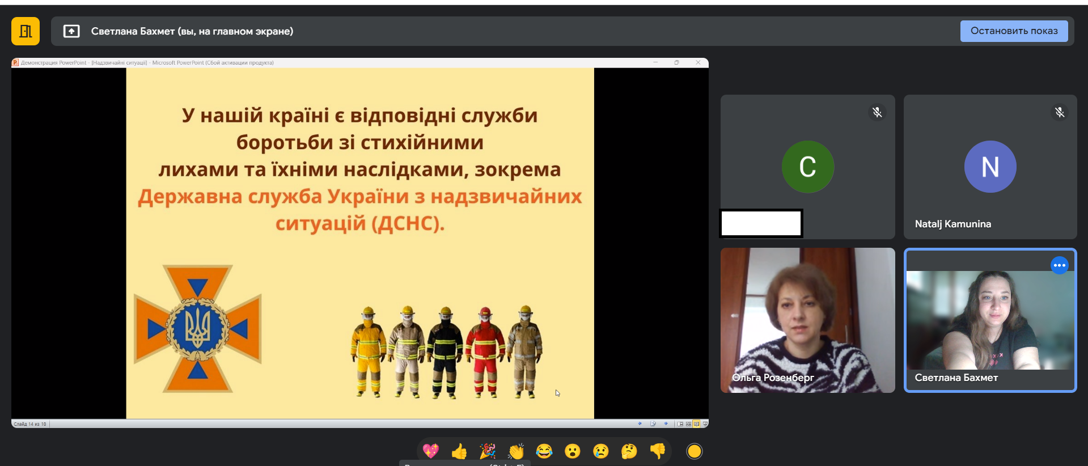Send the thumbs down reaction
1088x466 pixels.
click(x=658, y=451)
